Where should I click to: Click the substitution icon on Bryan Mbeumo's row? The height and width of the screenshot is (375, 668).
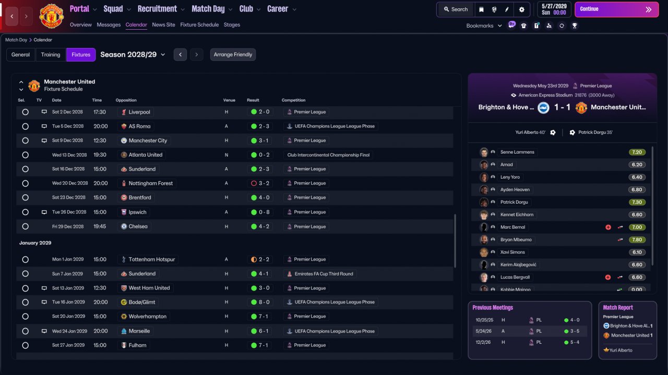621,240
